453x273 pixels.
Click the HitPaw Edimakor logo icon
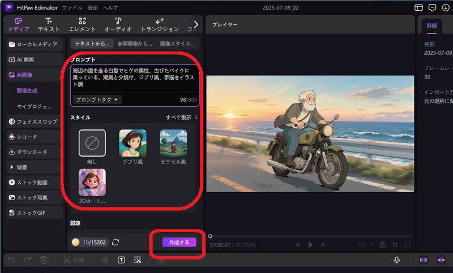pos(8,7)
